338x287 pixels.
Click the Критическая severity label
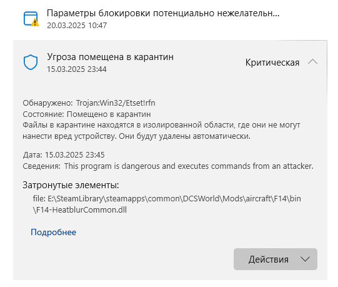pos(272,63)
